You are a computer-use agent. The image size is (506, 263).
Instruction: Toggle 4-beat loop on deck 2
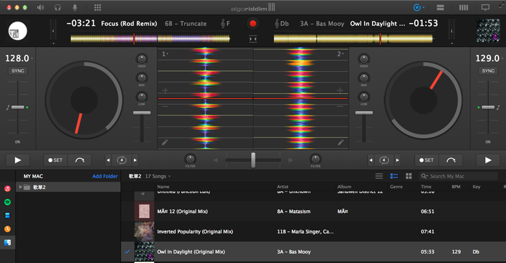[x=384, y=160]
